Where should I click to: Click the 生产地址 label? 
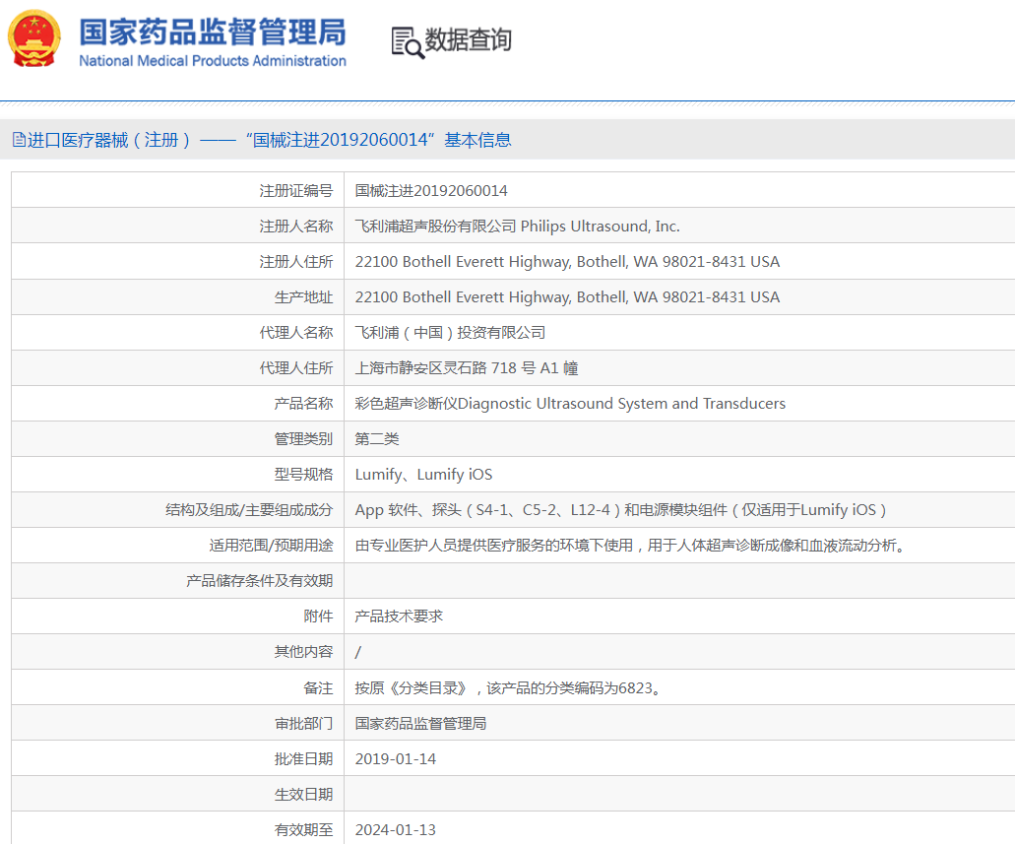(303, 297)
